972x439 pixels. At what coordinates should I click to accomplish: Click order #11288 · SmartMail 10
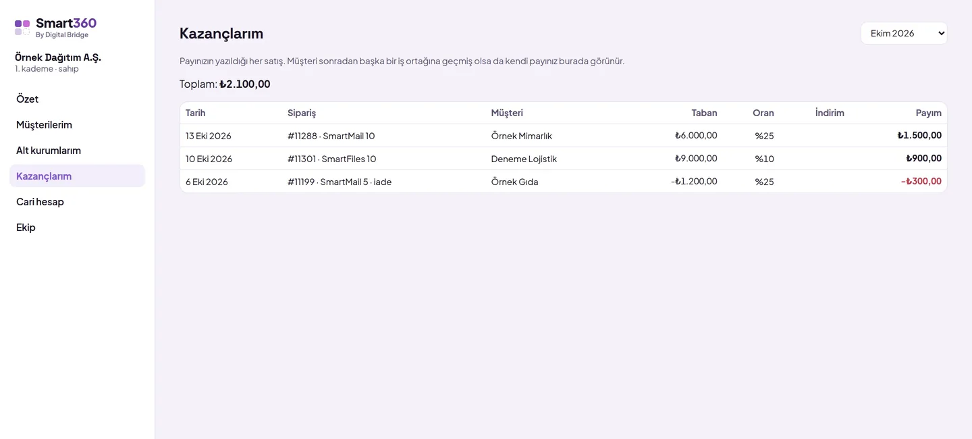331,136
